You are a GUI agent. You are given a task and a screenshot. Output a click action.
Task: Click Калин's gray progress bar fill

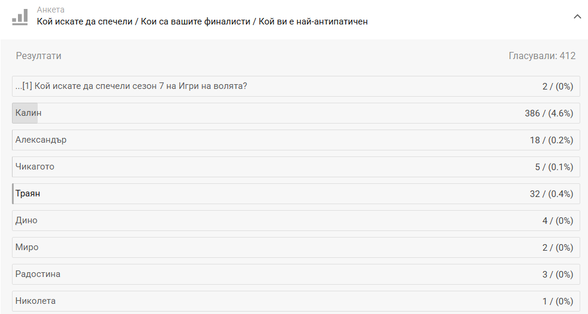pyautogui.click(x=25, y=113)
